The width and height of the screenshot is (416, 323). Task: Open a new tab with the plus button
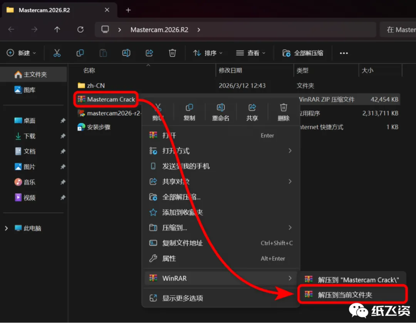click(x=128, y=10)
